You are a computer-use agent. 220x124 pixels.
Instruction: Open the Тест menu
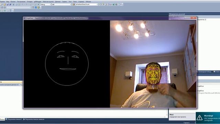[x=70, y=1]
